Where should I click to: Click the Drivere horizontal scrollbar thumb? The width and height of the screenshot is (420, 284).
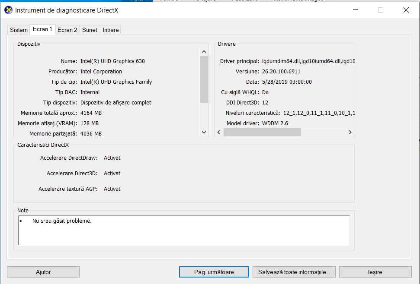262,132
